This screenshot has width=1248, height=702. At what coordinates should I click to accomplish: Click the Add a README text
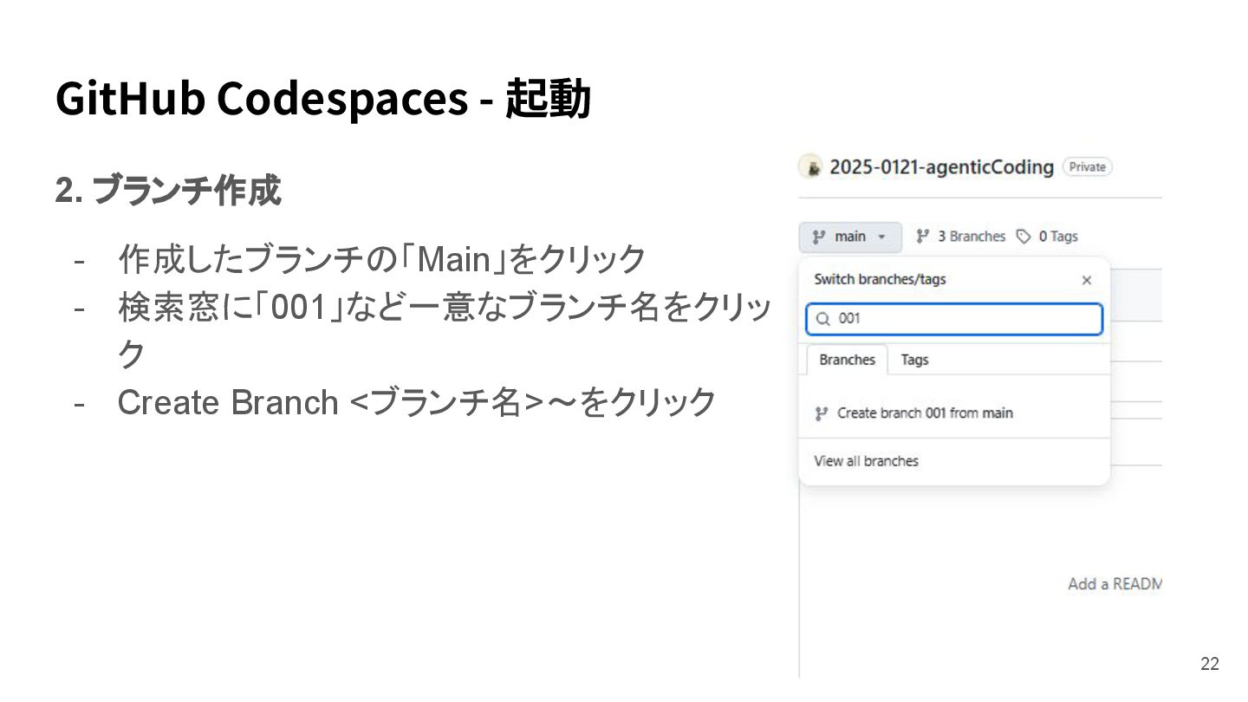[x=1114, y=584]
